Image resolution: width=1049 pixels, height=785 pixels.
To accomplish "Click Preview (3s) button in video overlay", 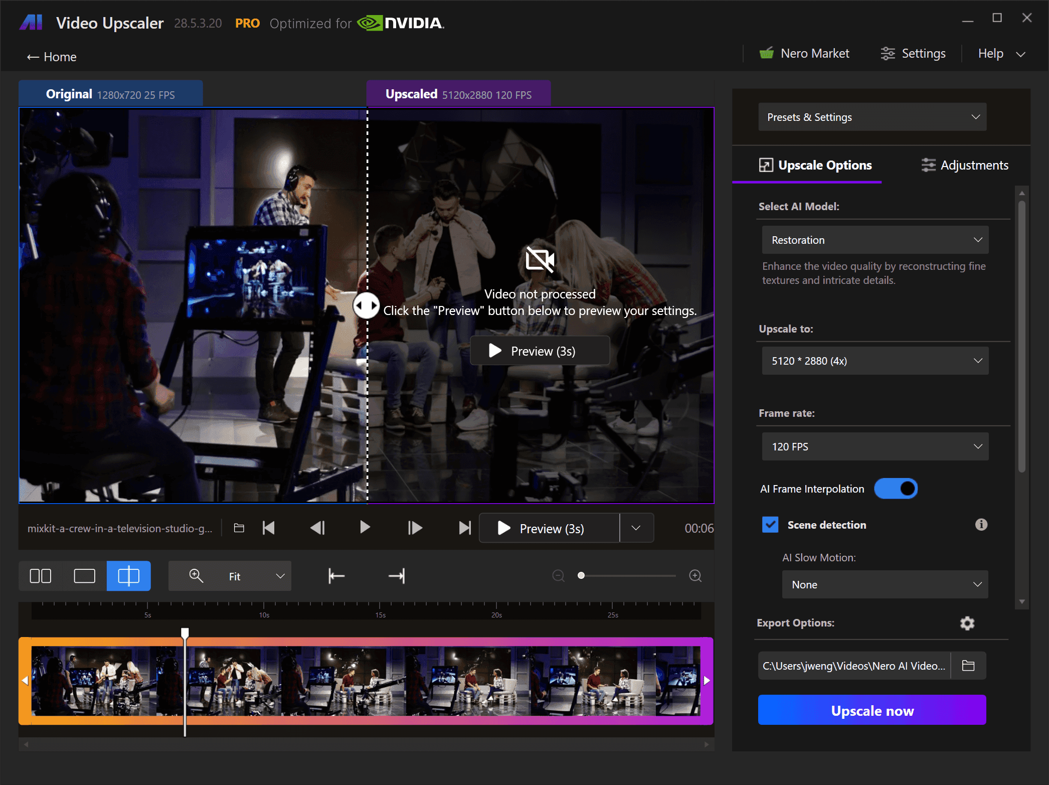I will 540,351.
